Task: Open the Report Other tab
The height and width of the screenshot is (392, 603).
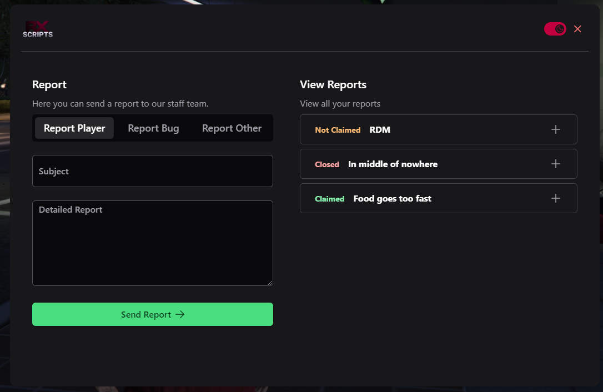Action: coord(232,128)
